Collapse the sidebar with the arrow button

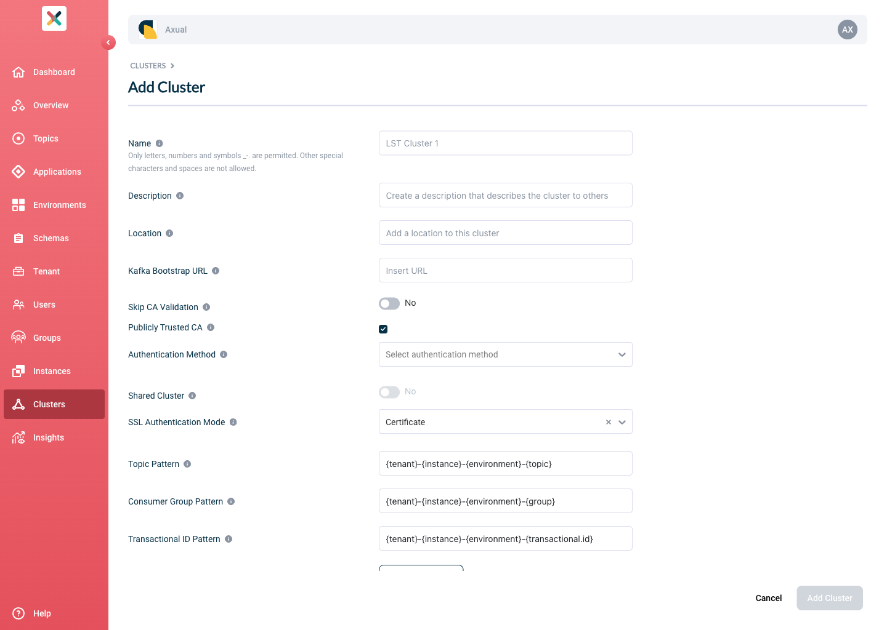(x=108, y=42)
